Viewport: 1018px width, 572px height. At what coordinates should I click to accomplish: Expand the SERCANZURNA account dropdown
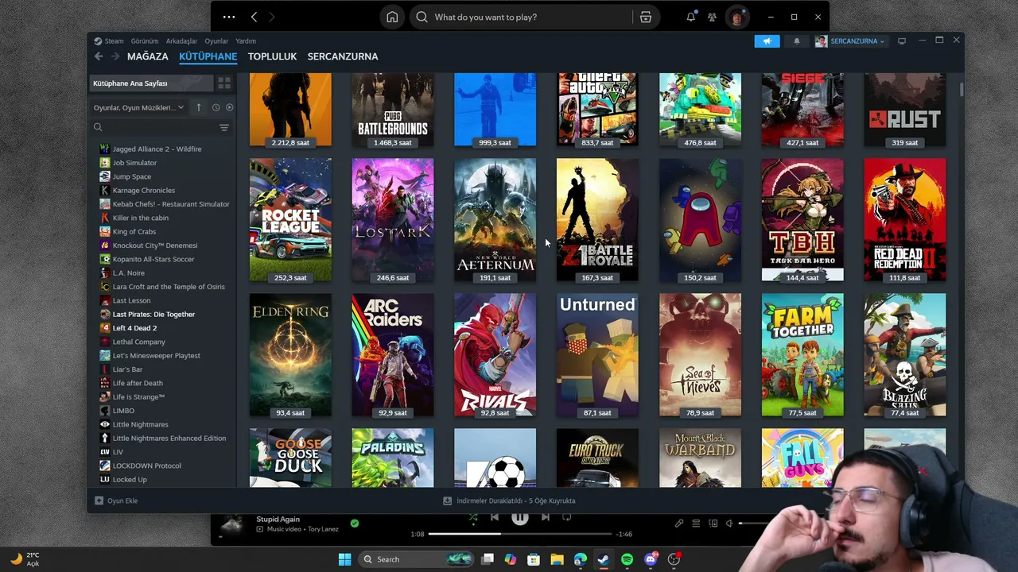tap(849, 41)
